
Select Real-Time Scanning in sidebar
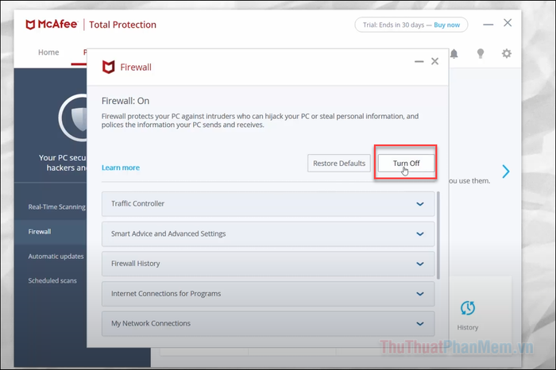[x=56, y=206]
